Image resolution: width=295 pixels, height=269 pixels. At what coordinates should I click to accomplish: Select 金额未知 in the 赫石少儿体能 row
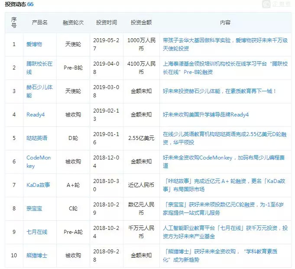(x=141, y=91)
